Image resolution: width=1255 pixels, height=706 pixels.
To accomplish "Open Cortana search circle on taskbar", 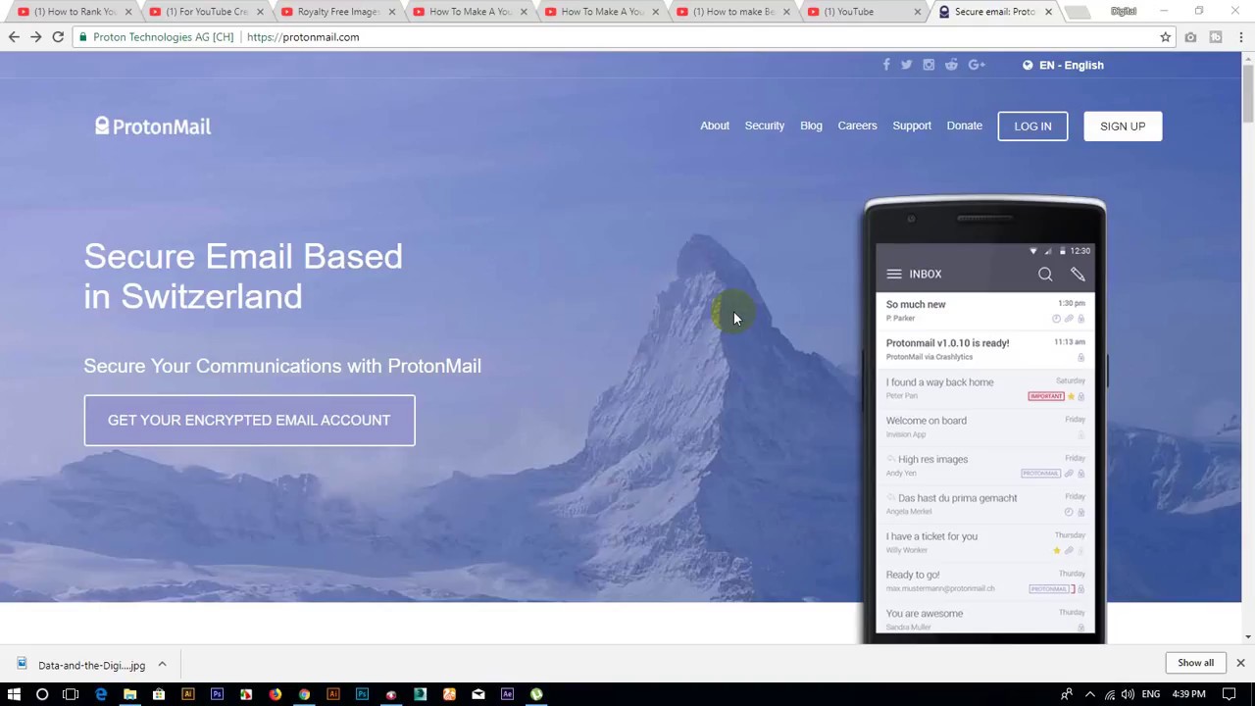I will [42, 694].
